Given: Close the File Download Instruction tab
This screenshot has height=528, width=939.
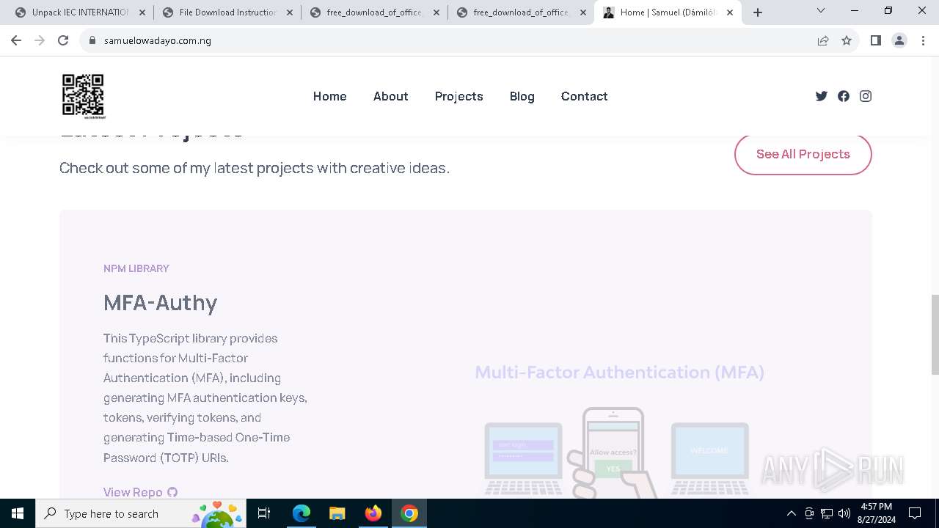Looking at the screenshot, I should tap(290, 12).
